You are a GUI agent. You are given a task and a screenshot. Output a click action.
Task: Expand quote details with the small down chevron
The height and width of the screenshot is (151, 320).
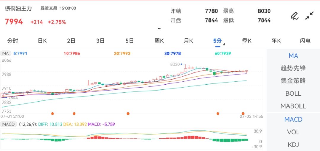tap(159, 28)
